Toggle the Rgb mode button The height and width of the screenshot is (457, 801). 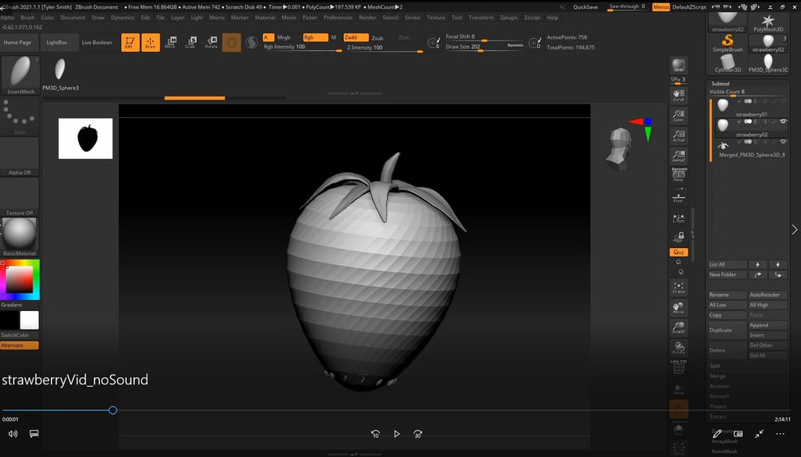(x=315, y=37)
